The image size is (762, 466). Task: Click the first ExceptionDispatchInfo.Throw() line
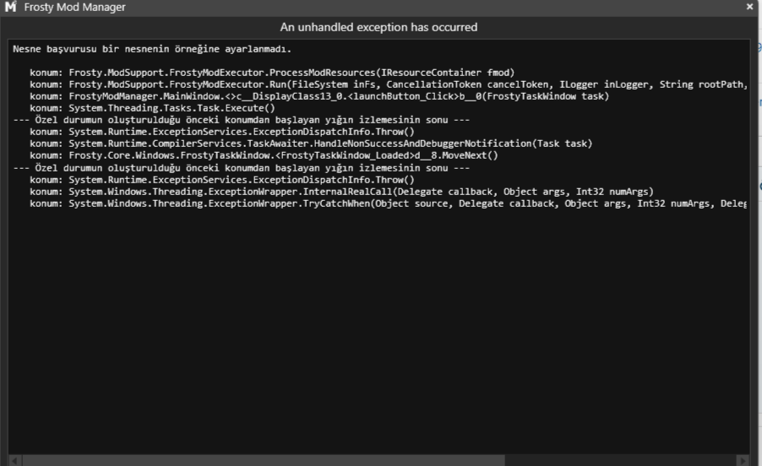tap(221, 132)
